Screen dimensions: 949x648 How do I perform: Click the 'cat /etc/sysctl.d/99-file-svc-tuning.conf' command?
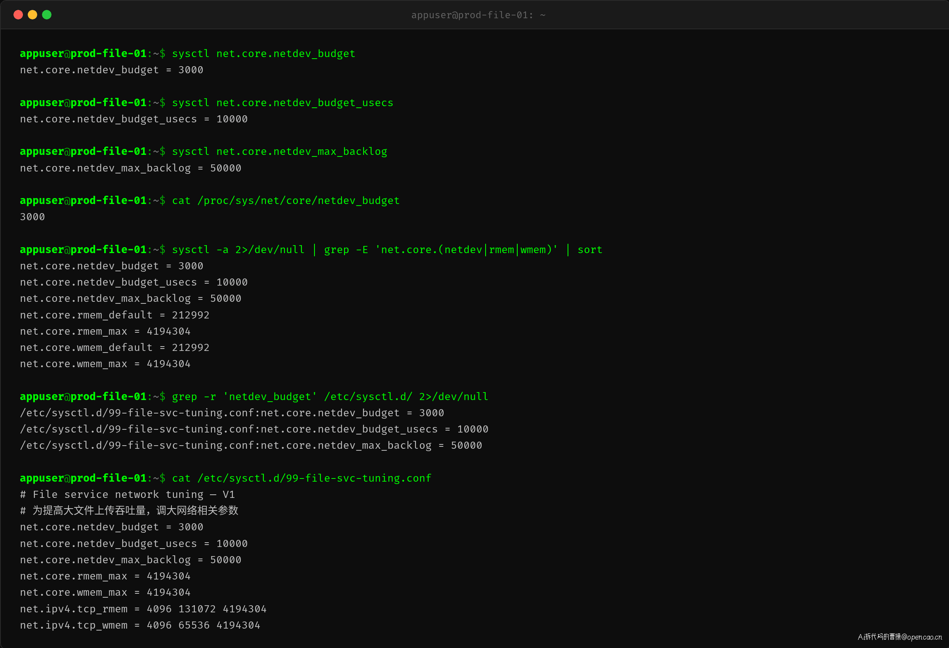click(301, 478)
